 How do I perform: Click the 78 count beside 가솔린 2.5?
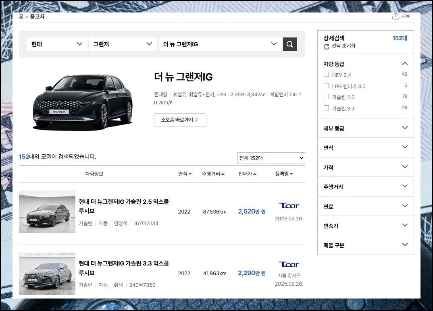pyautogui.click(x=404, y=96)
